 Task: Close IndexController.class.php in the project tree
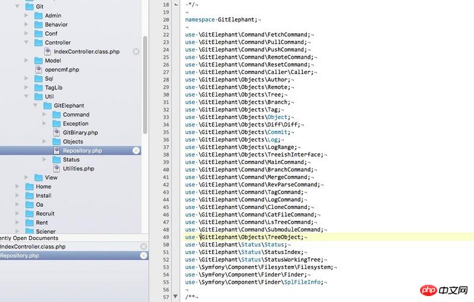pos(136,52)
